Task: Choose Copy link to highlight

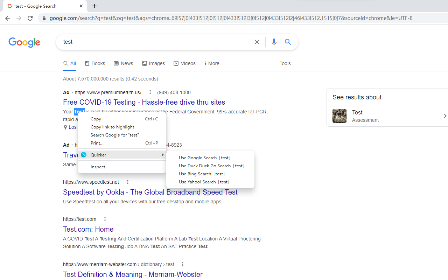Action: 122,127
